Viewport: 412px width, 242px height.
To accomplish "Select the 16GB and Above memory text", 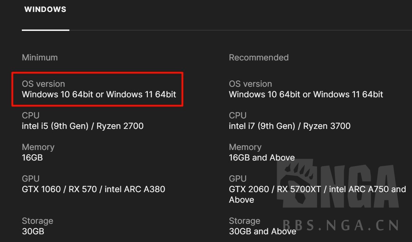I will 262,158.
